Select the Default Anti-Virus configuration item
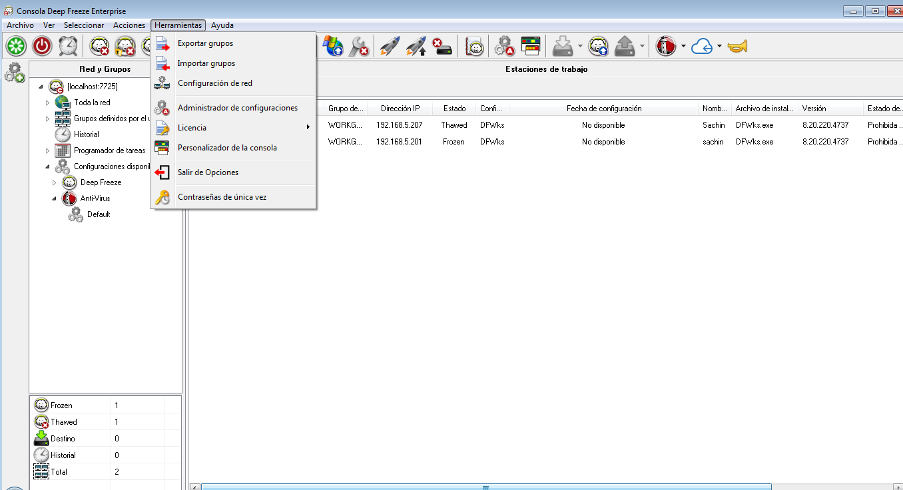 [x=99, y=214]
